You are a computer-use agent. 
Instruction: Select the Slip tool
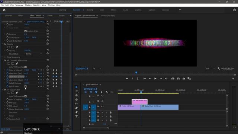coord(76,103)
